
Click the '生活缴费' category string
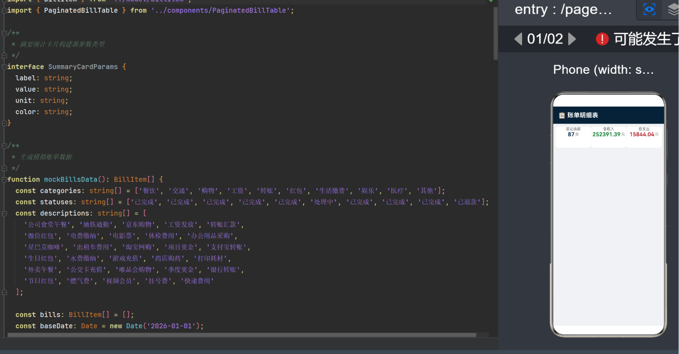(333, 191)
